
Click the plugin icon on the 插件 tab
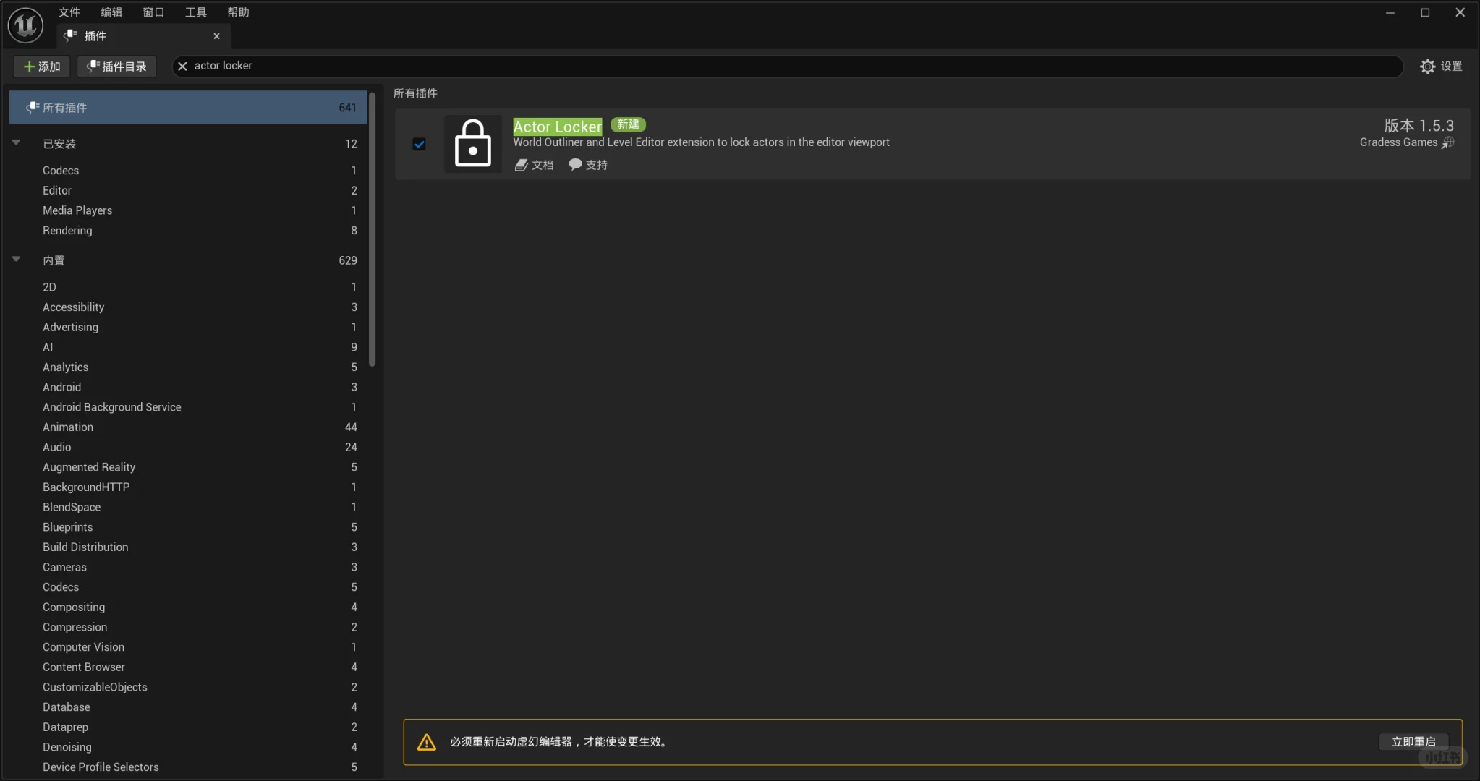point(70,35)
